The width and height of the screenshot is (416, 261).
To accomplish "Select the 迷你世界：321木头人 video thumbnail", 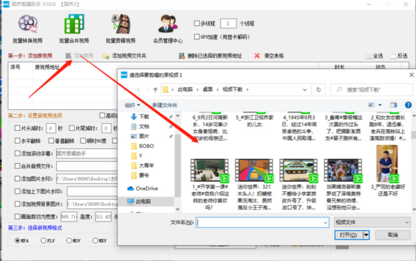I will click(x=254, y=170).
